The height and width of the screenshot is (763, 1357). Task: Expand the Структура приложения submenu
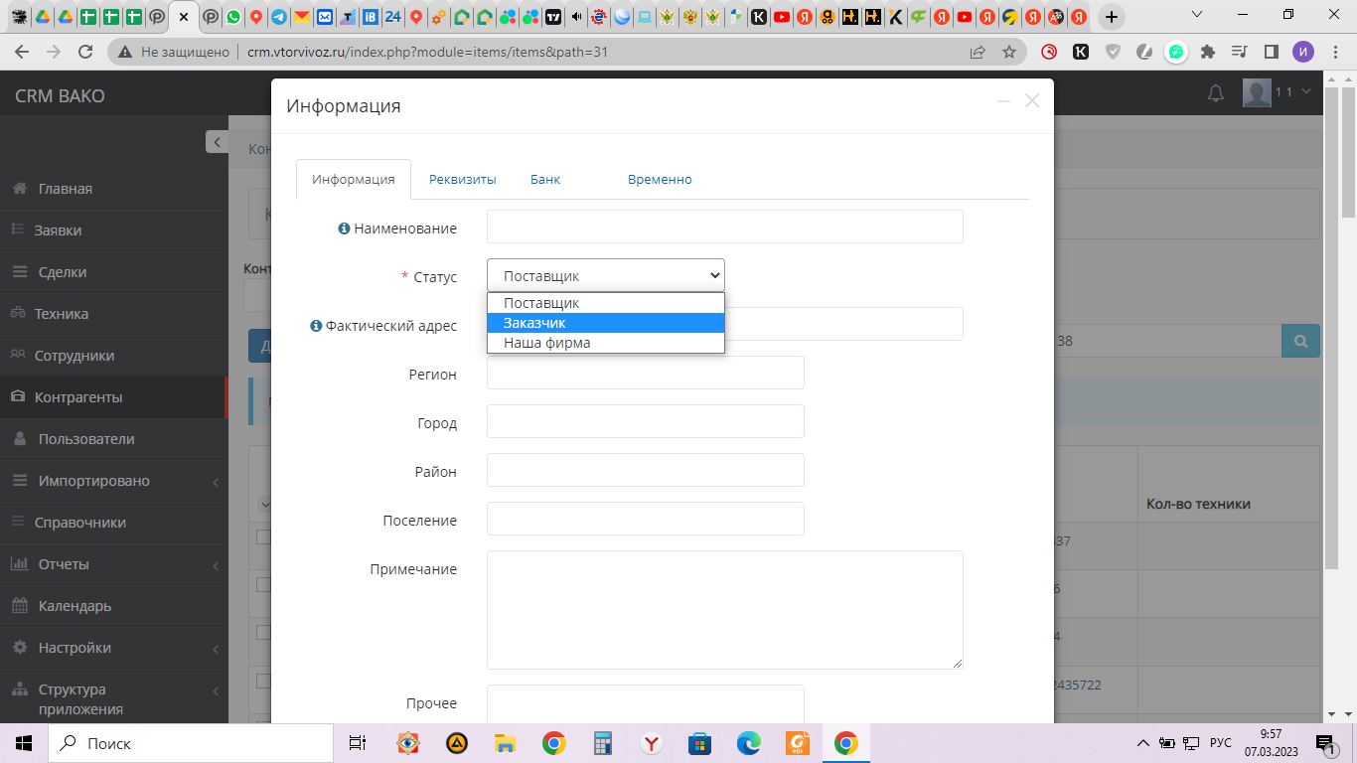[216, 690]
